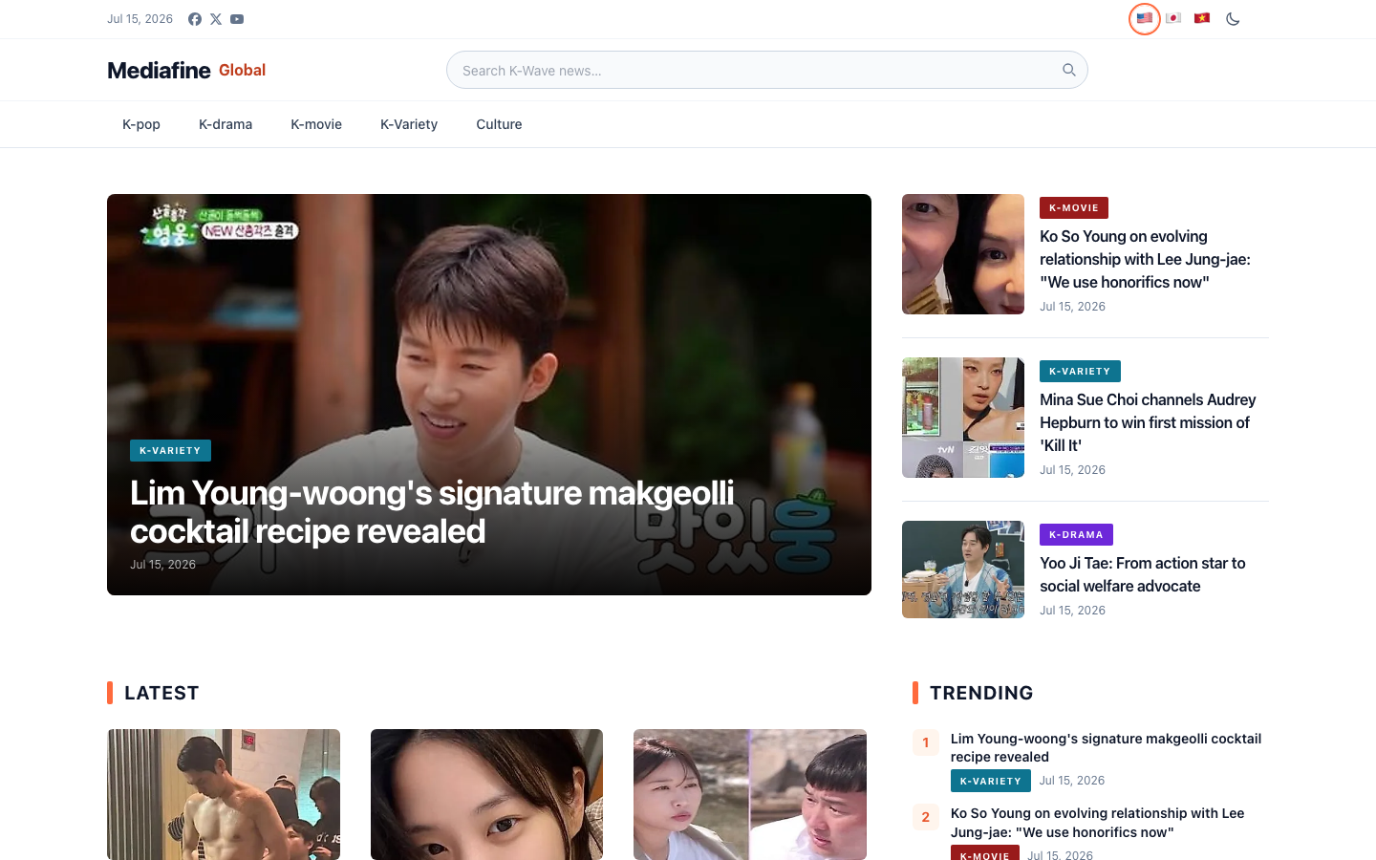Go to Mediafine Global home logo
Viewport: 1376px width, 860px height.
point(186,70)
